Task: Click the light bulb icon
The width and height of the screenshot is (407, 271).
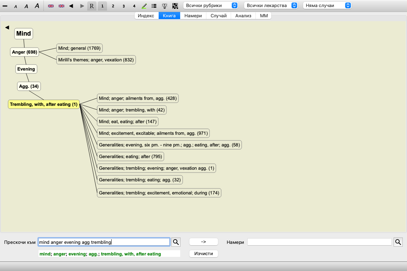Action: [165, 6]
